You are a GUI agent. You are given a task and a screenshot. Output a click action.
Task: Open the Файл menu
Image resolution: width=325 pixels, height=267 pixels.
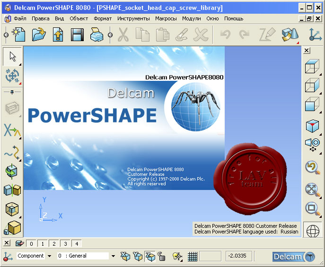[x=20, y=18]
